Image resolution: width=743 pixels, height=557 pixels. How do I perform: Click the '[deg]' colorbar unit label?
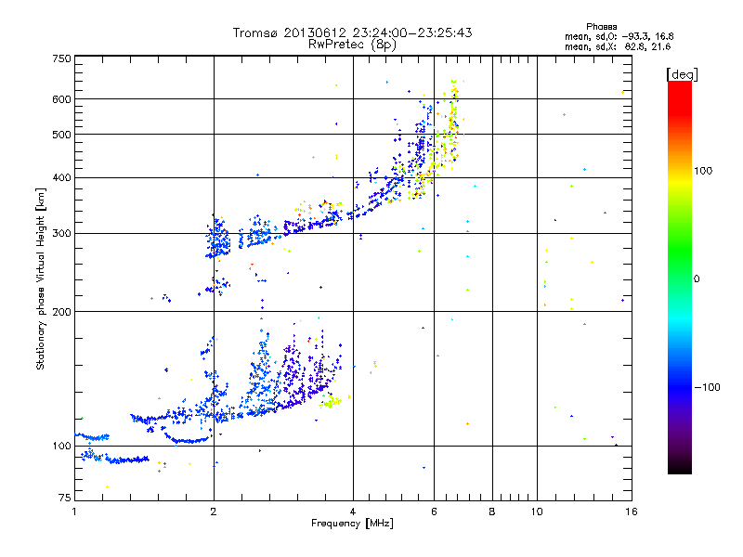[x=682, y=74]
